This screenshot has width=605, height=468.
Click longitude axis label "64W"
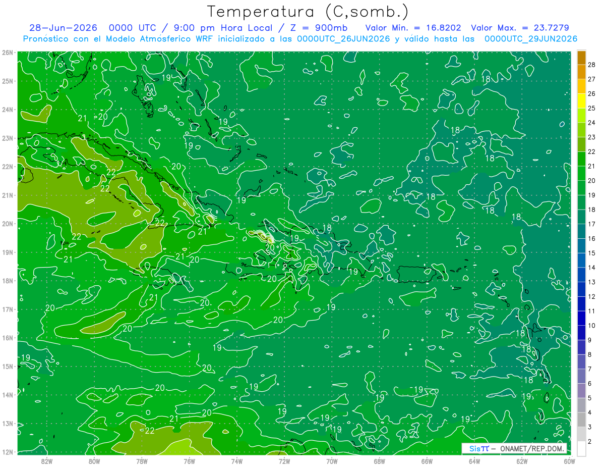(474, 460)
